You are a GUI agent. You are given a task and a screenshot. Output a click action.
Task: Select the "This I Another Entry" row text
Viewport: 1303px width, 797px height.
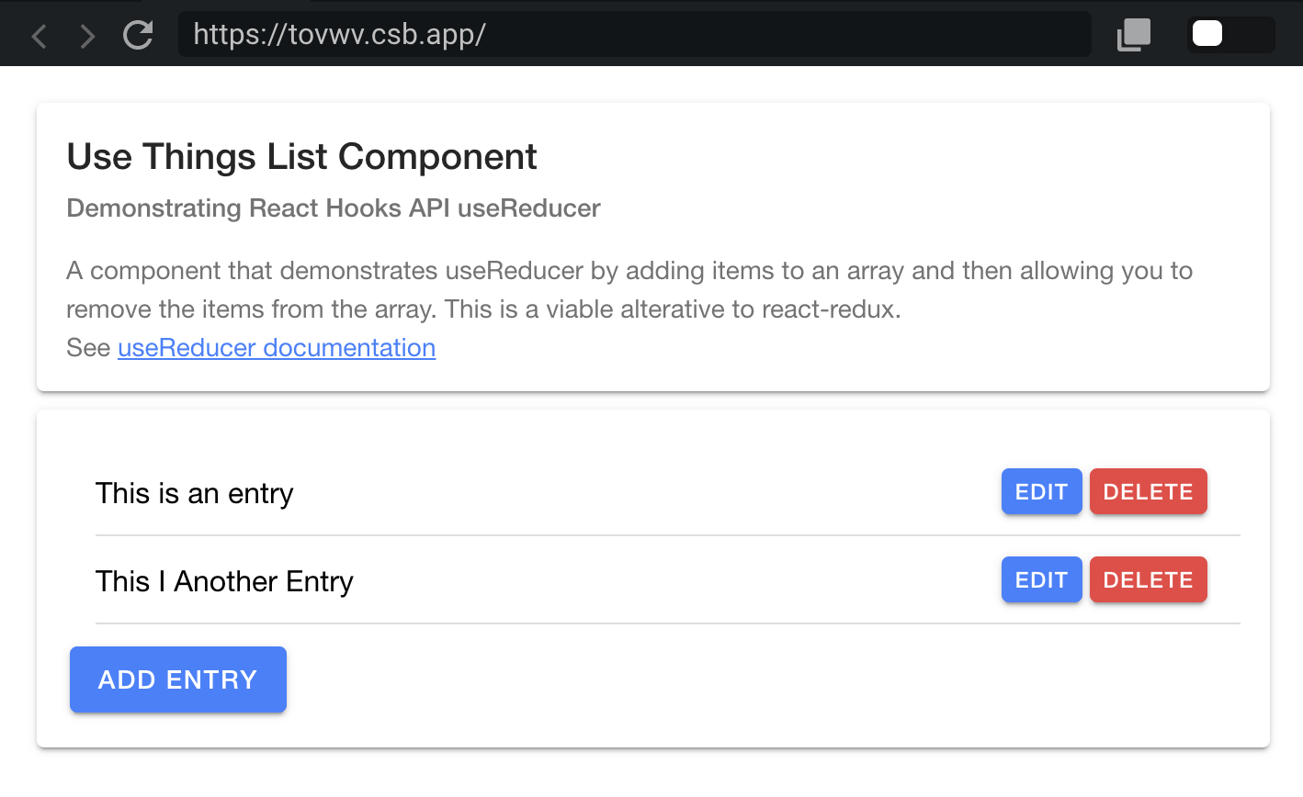(224, 582)
